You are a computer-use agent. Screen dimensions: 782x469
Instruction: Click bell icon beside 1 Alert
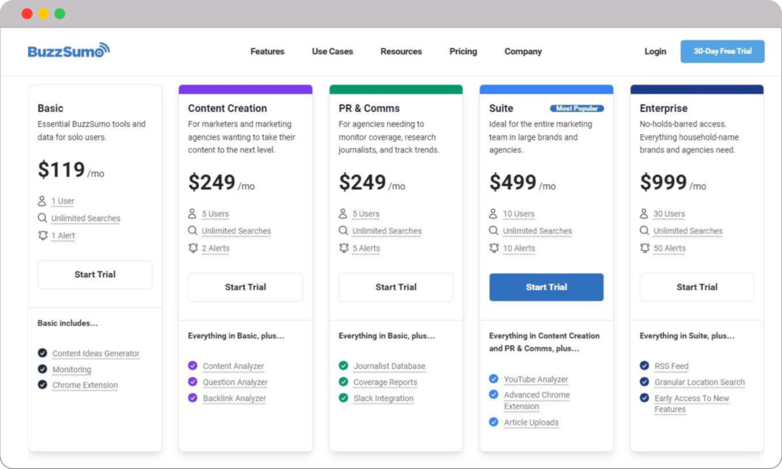pos(43,235)
